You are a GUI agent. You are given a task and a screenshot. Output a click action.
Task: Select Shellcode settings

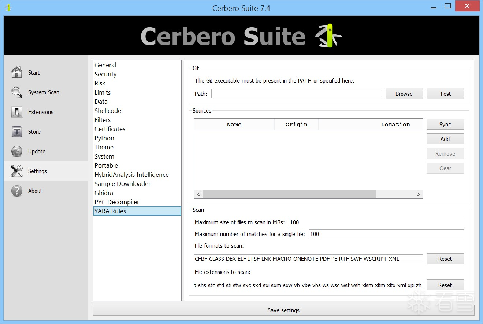(x=137, y=111)
